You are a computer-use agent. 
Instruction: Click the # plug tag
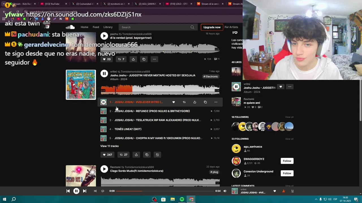pos(214,172)
